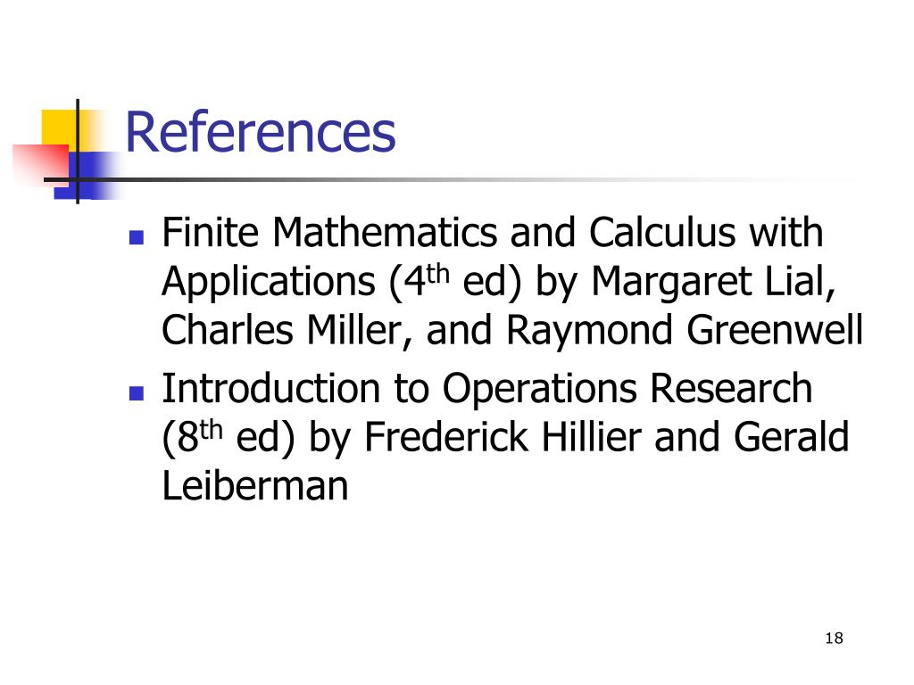Screen dimensions: 914x685
Task: Click the word "Leiberman" on the last line
Action: pos(254,486)
